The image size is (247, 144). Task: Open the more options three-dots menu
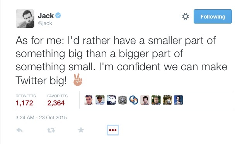click(x=113, y=130)
